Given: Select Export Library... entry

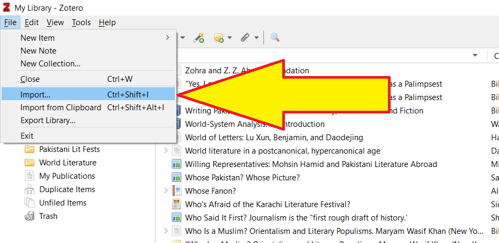Looking at the screenshot, I should (89, 121).
